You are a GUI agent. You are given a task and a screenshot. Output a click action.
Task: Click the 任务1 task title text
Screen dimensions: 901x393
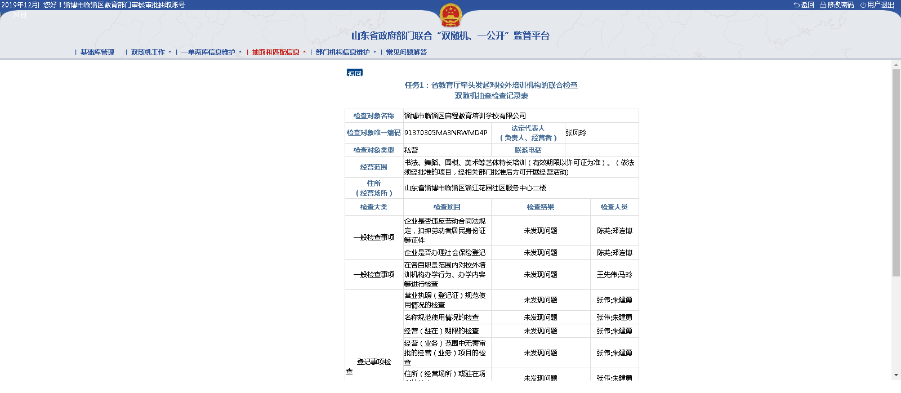(x=491, y=86)
